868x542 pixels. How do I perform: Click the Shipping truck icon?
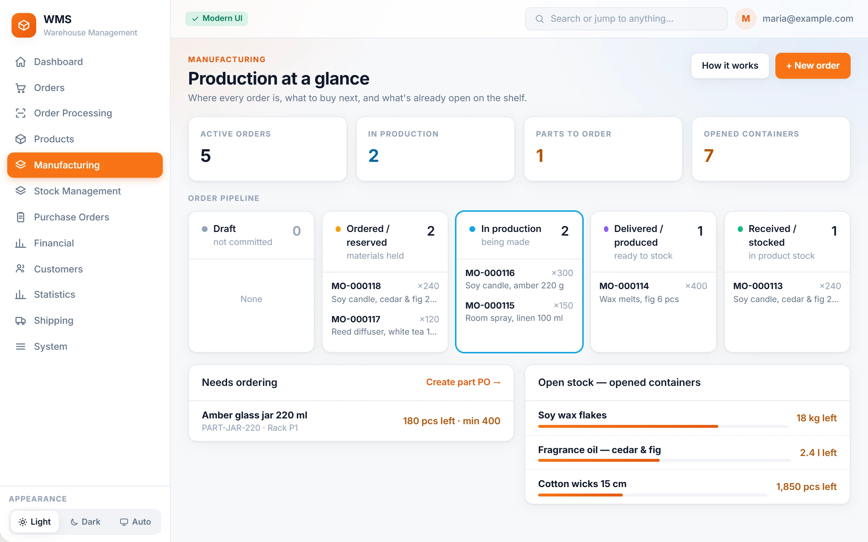(x=21, y=321)
